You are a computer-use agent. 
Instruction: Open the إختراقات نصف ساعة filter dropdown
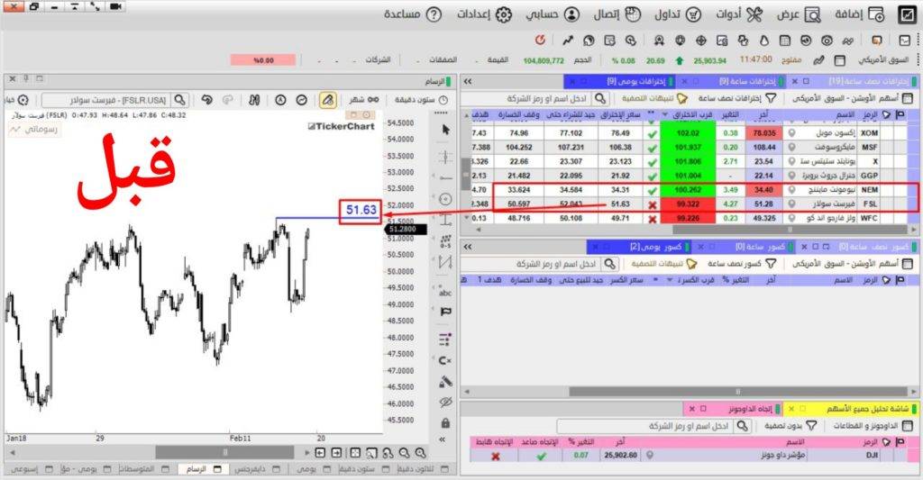[x=737, y=98]
